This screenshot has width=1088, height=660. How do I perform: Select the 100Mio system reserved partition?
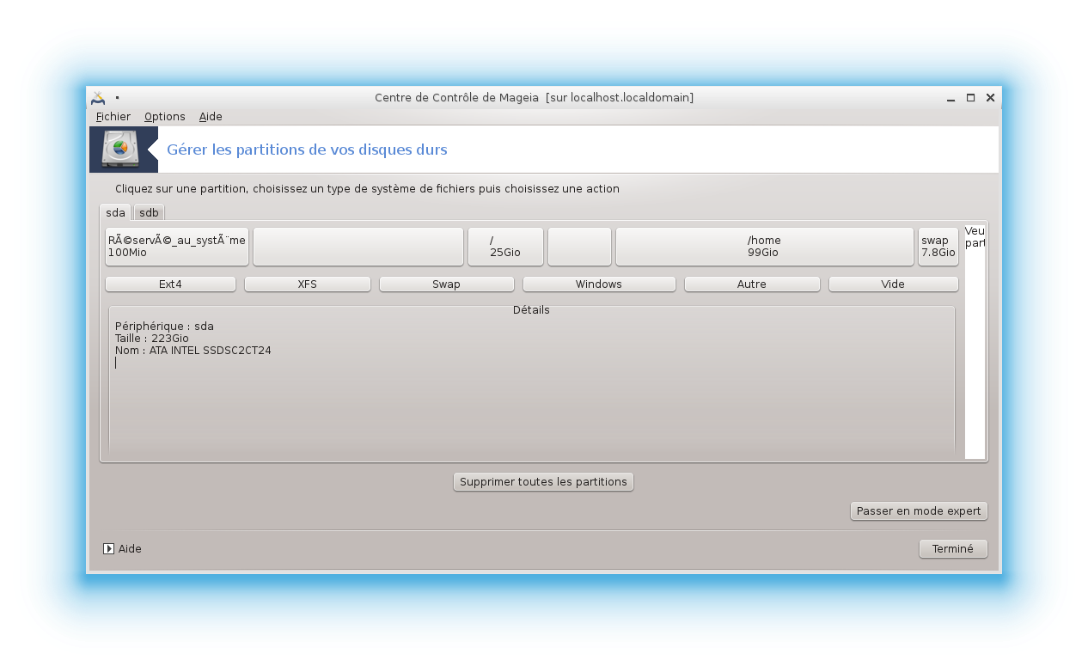pyautogui.click(x=177, y=247)
